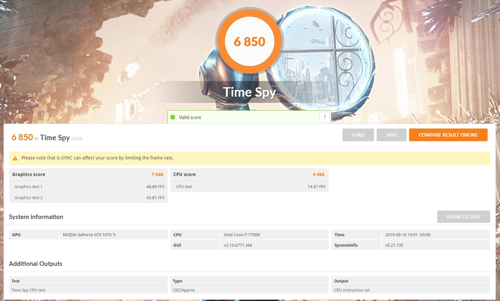Viewport: 500px width, 301px height.
Task: Select NVIDIA GeForce GTX 1070 Ti text
Action: click(x=90, y=235)
